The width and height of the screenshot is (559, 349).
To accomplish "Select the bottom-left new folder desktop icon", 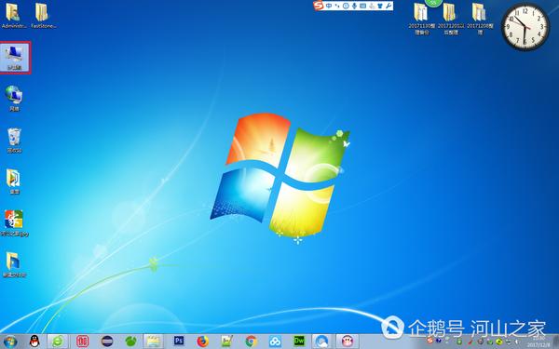I will [14, 264].
